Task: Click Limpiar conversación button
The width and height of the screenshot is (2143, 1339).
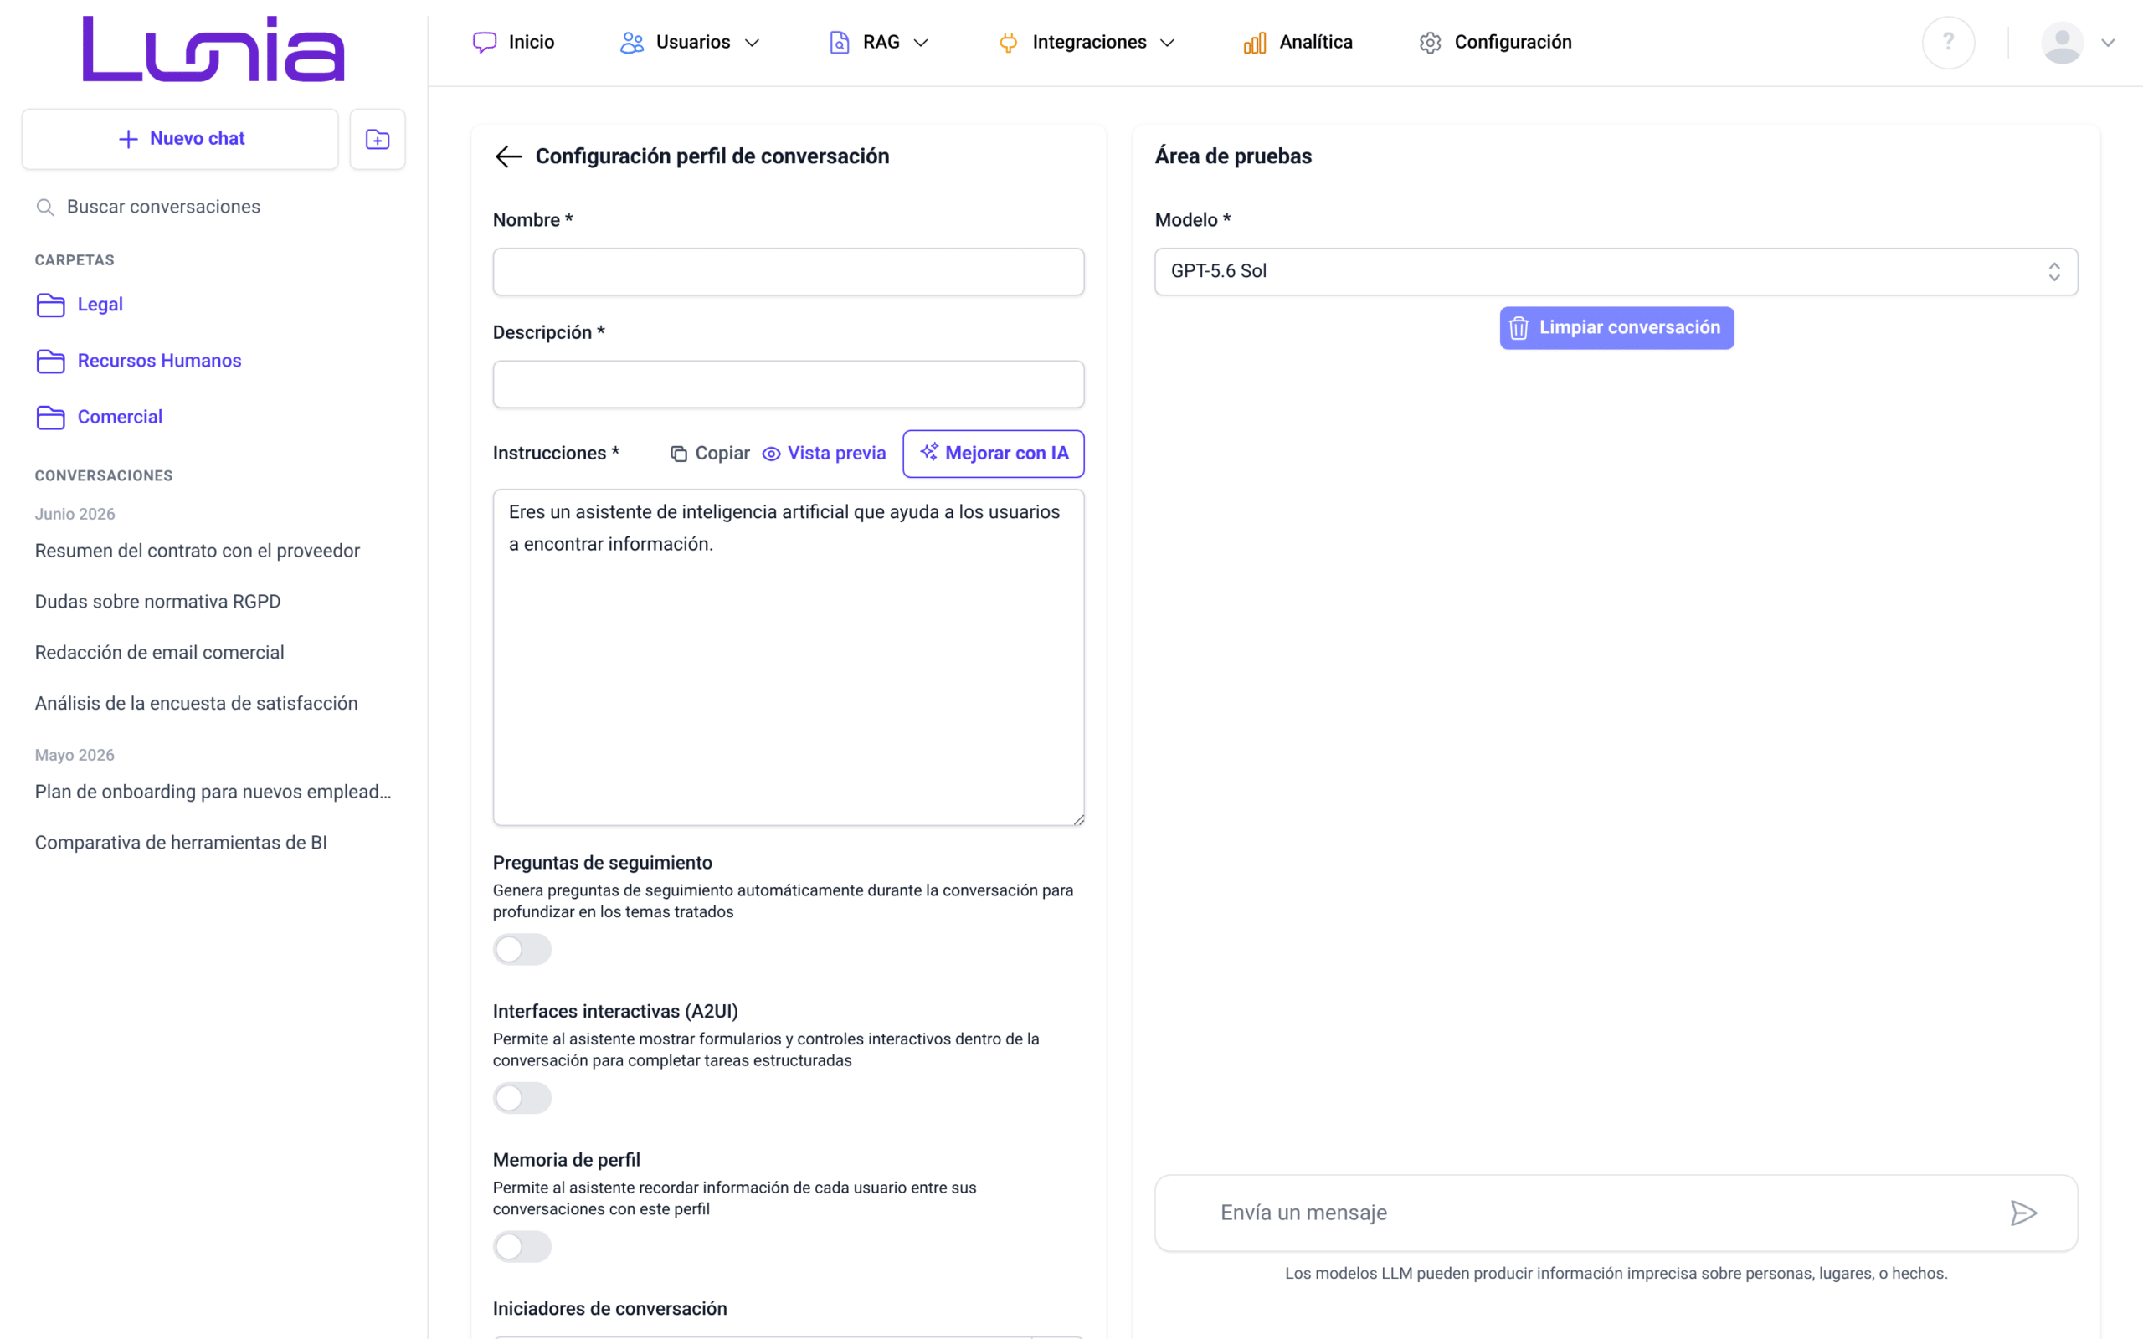Action: (x=1616, y=328)
